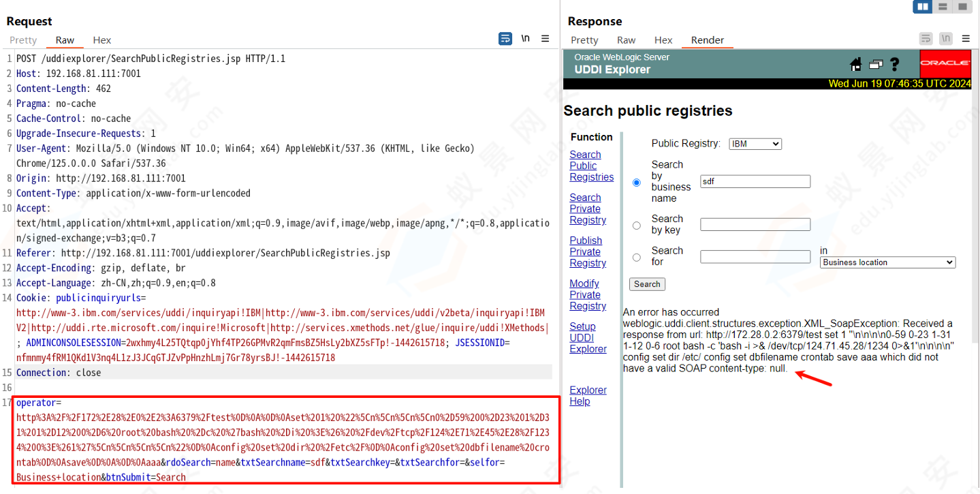Select the side-by-side layout icon
This screenshot has width=980, height=494.
click(923, 7)
